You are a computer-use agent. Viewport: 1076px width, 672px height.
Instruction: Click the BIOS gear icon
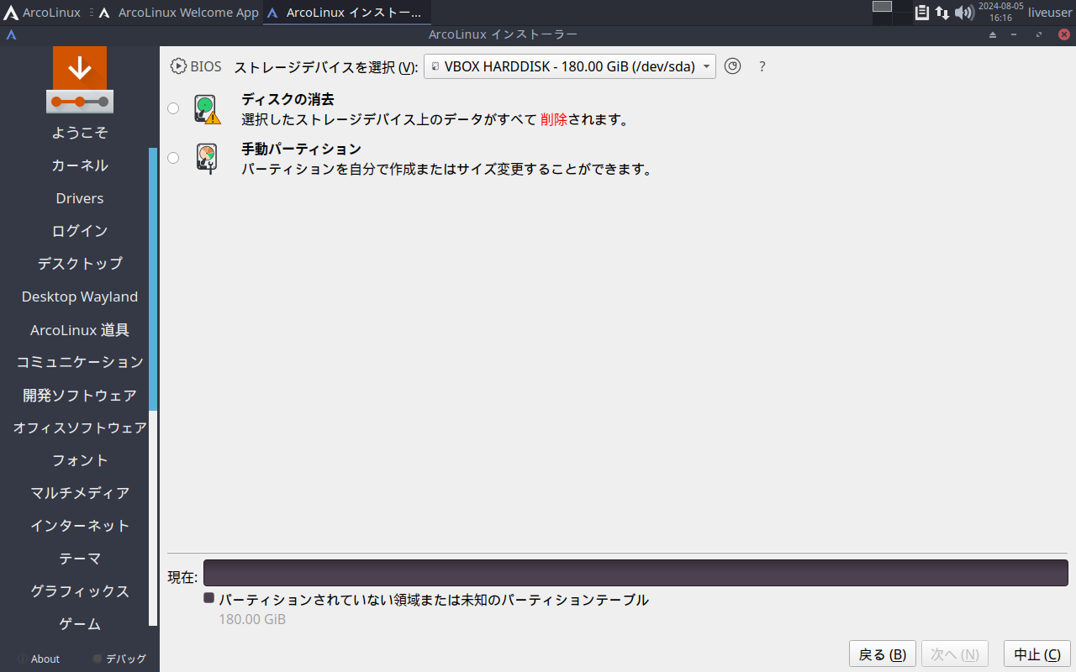tap(178, 66)
